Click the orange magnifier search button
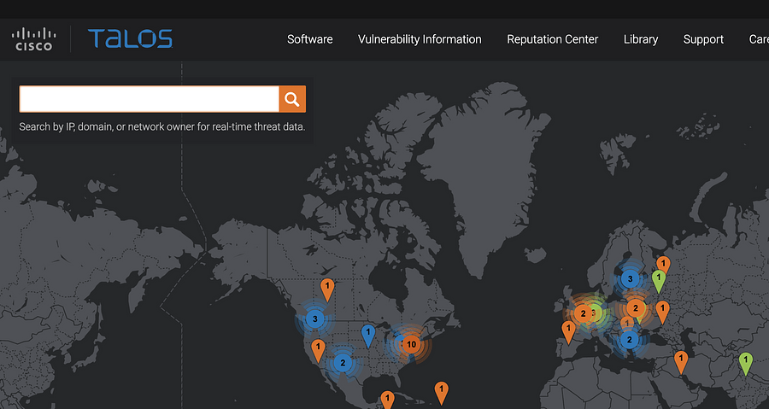 point(292,99)
